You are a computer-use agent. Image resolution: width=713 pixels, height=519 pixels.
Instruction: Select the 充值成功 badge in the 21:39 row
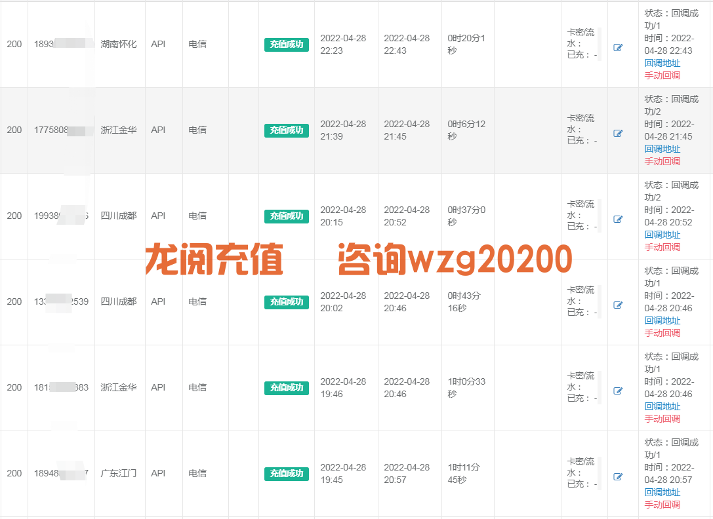(287, 130)
